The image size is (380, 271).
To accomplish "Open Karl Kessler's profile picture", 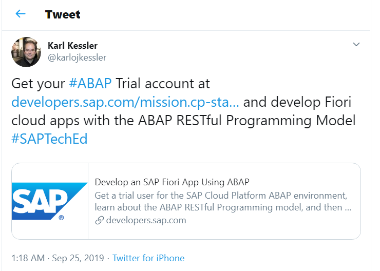I will click(26, 52).
